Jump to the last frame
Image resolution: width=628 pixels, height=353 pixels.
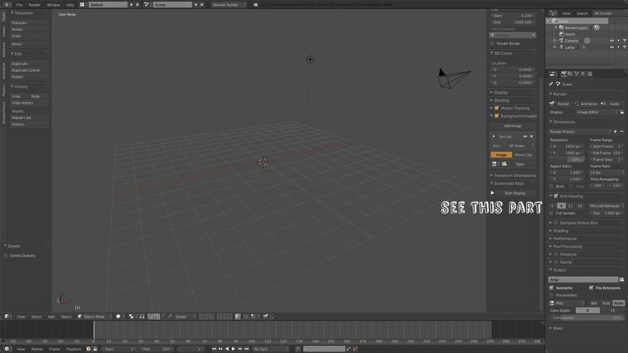coord(247,349)
